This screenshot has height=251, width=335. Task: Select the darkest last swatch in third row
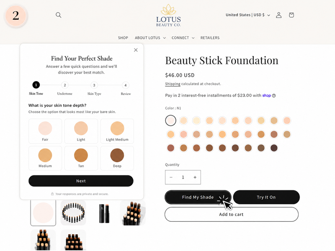[274, 148]
